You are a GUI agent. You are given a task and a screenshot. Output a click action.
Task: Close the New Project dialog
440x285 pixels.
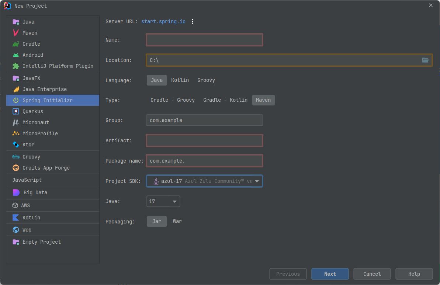(x=431, y=5)
